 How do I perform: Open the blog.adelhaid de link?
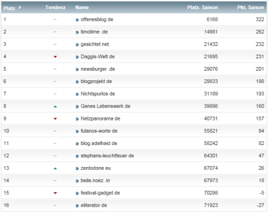(x=99, y=143)
